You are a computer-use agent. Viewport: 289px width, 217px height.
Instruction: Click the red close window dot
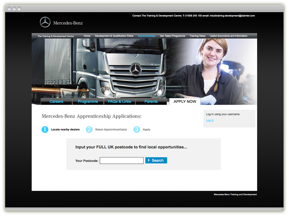click(9, 9)
